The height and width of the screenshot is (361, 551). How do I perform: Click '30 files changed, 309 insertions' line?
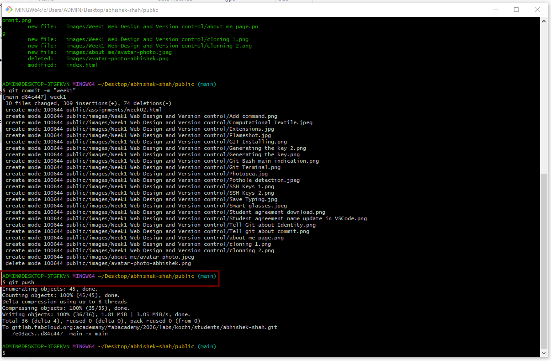pyautogui.click(x=89, y=103)
